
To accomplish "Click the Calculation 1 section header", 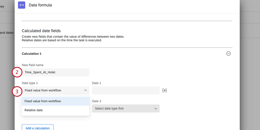I will click(32, 54).
